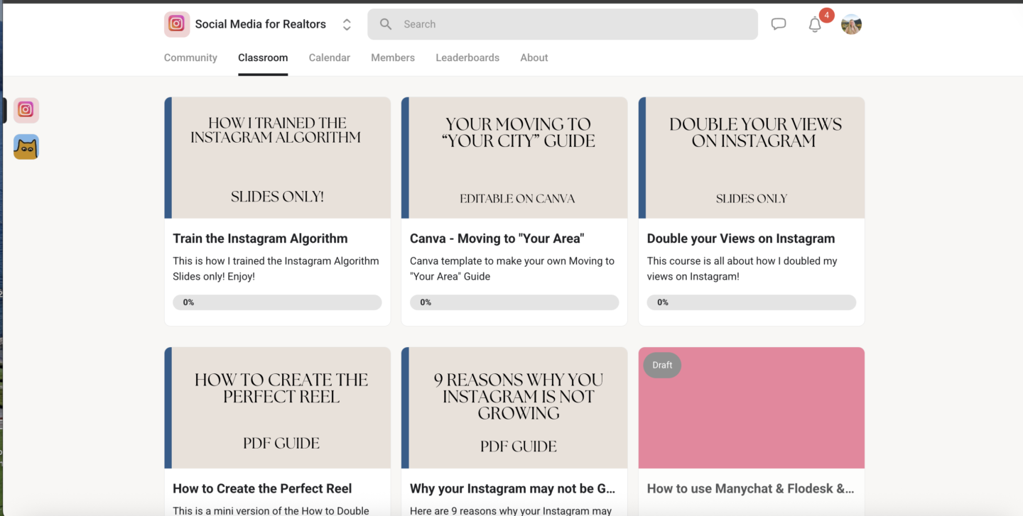Click the magnifying glass search icon
Image resolution: width=1023 pixels, height=516 pixels.
coord(386,24)
